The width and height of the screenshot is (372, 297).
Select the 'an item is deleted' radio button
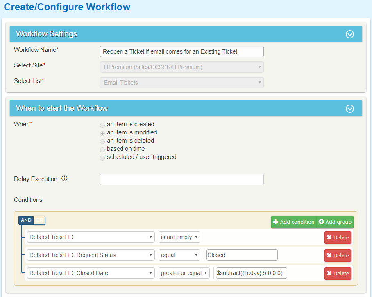tap(102, 141)
